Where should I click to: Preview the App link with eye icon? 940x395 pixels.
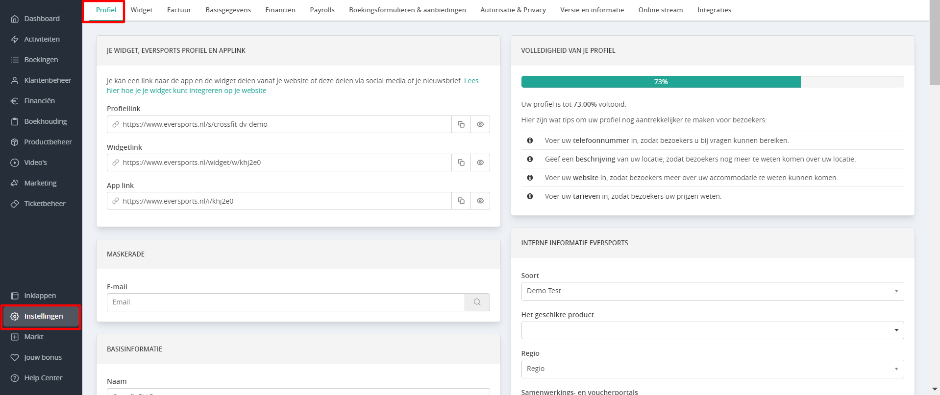click(x=480, y=201)
